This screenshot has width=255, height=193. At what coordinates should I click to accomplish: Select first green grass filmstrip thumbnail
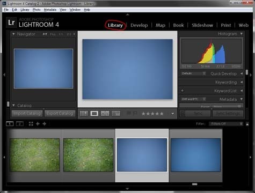coord(35,155)
